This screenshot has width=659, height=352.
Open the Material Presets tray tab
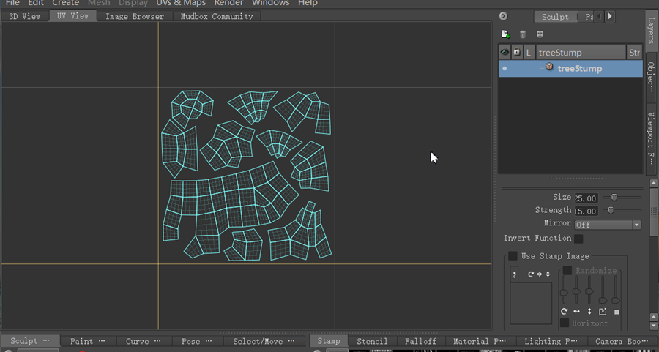click(x=479, y=341)
